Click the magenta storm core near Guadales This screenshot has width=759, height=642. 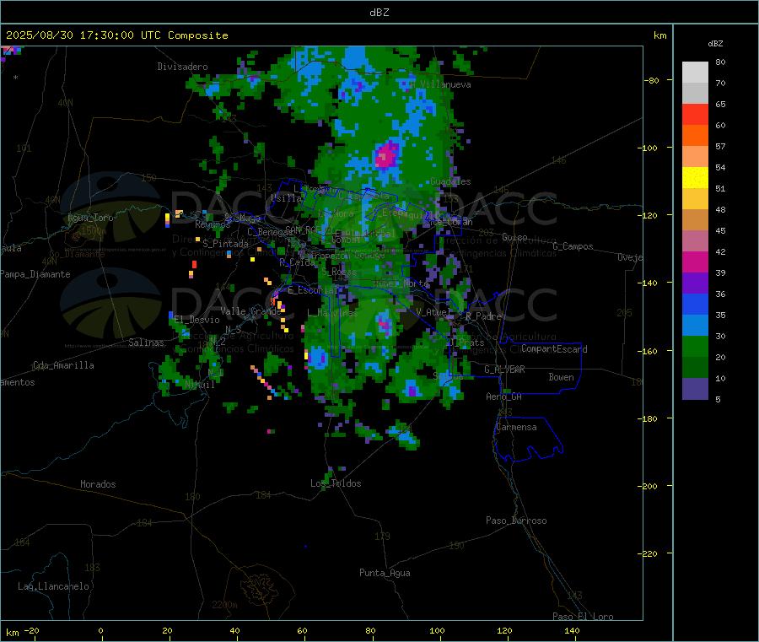tap(385, 156)
